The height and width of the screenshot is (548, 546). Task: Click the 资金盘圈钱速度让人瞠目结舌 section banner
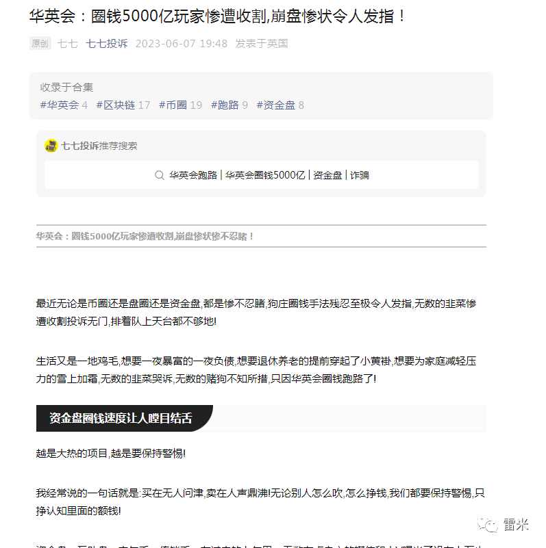(x=121, y=418)
